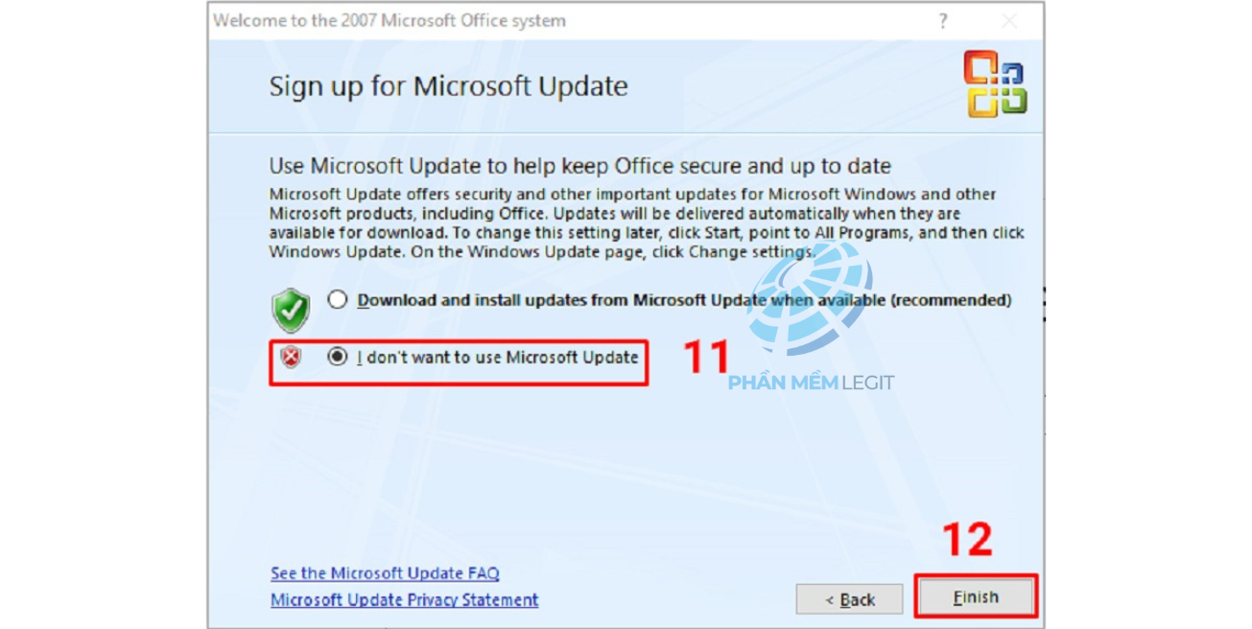Open the Microsoft Update FAQ link
The width and height of the screenshot is (1252, 629).
[385, 573]
